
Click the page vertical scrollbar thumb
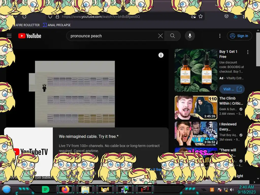258,50
